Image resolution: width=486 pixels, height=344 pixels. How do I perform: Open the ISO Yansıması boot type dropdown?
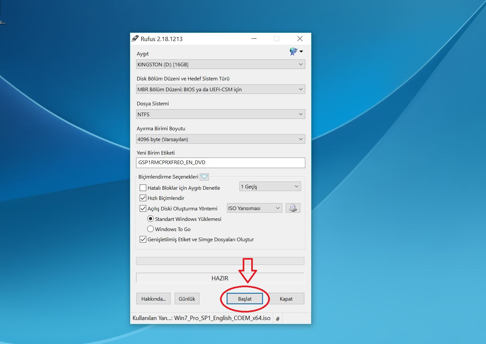(254, 208)
